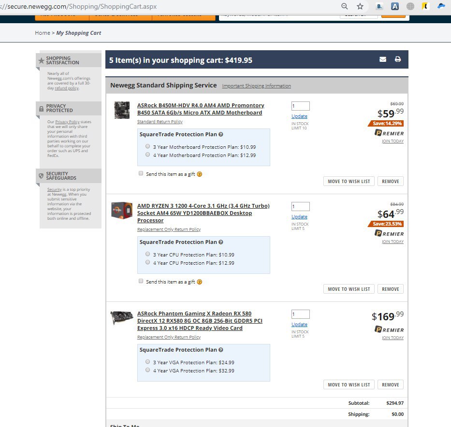The width and height of the screenshot is (451, 427).
Task: Open the ASRock B450M-HDV motherboard product link
Action: click(201, 109)
